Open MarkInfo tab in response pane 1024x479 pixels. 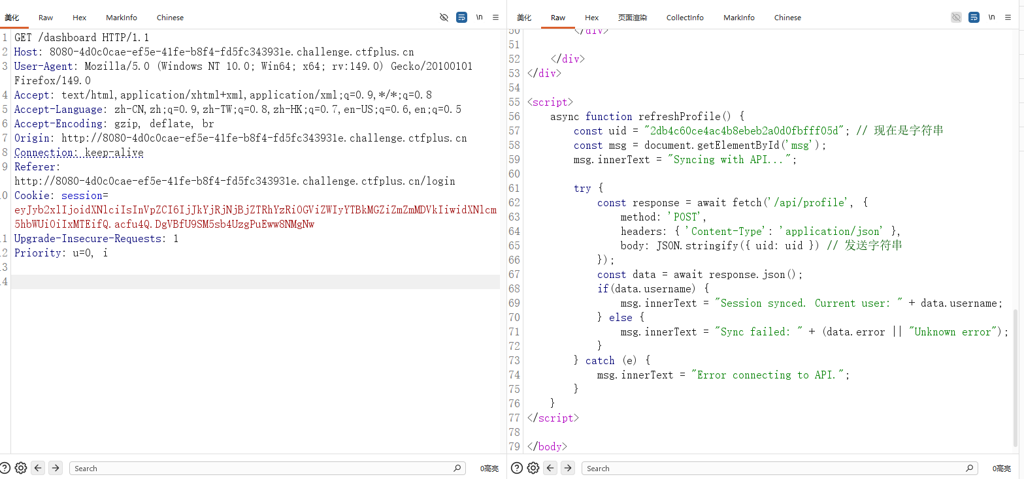point(739,18)
